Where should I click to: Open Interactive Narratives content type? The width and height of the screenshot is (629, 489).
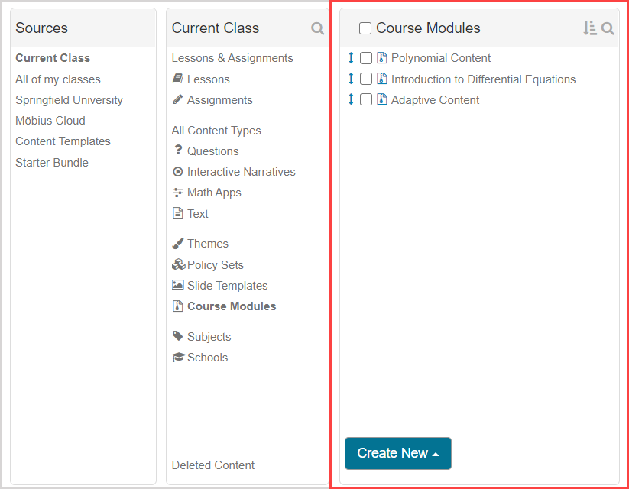pyautogui.click(x=241, y=172)
